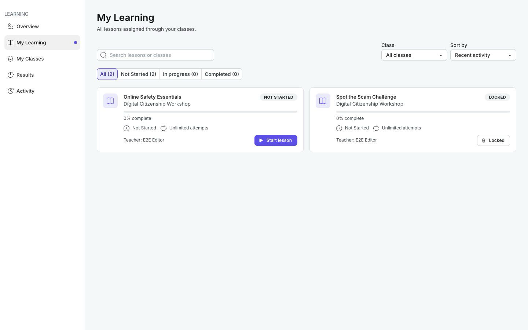Click the My Learning page heading

[x=125, y=18]
